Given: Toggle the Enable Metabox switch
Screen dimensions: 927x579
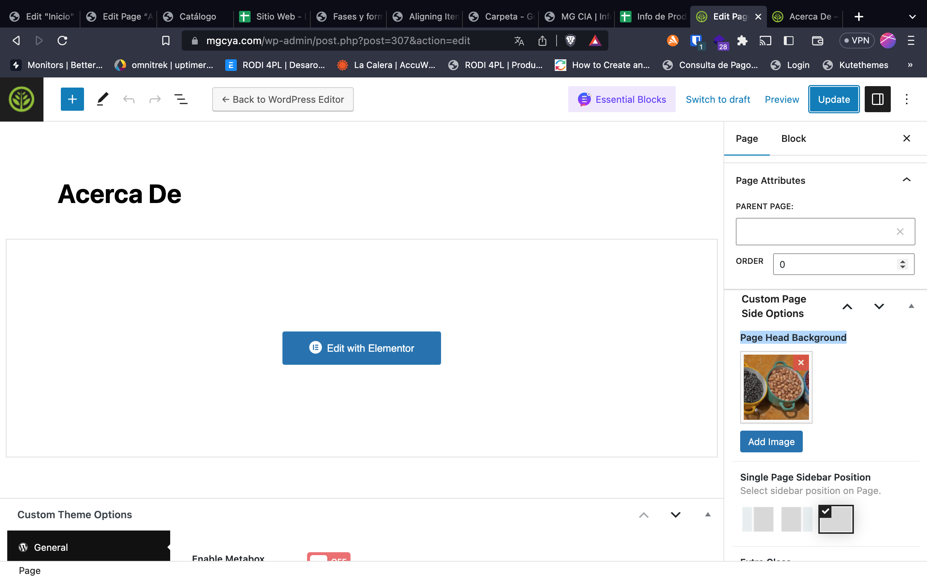Looking at the screenshot, I should [x=328, y=557].
